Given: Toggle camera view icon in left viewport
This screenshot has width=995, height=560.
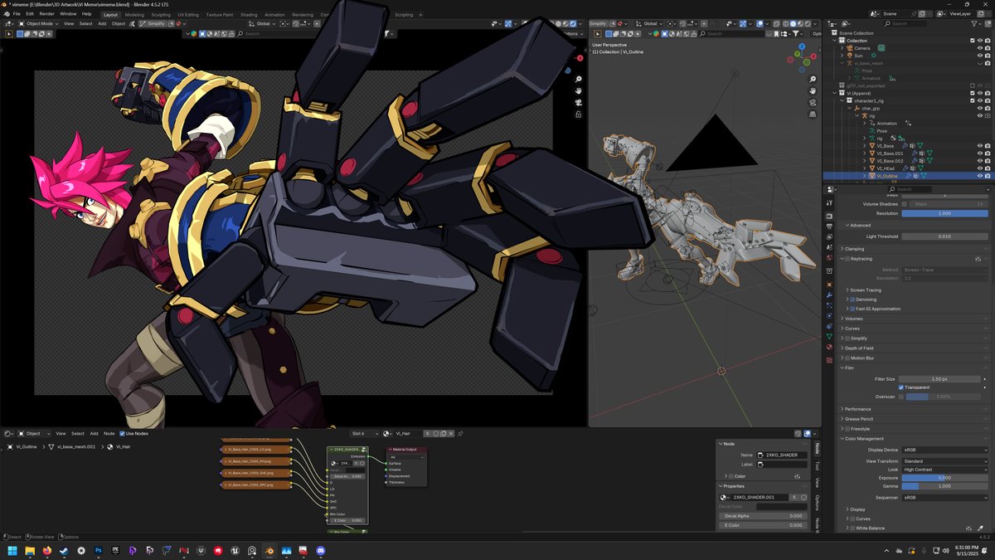Looking at the screenshot, I should (x=579, y=103).
